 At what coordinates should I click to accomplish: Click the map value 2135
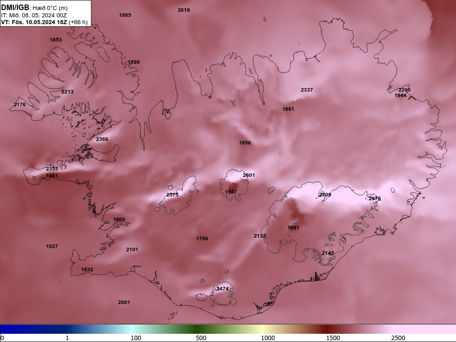click(x=260, y=236)
